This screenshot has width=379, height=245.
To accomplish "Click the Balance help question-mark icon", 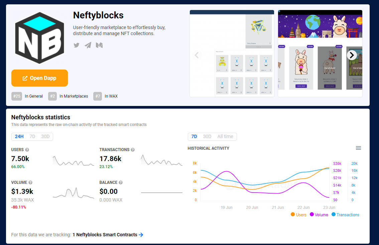I will pos(121,182).
